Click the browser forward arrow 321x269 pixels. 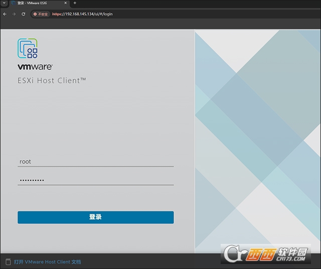tap(14, 14)
